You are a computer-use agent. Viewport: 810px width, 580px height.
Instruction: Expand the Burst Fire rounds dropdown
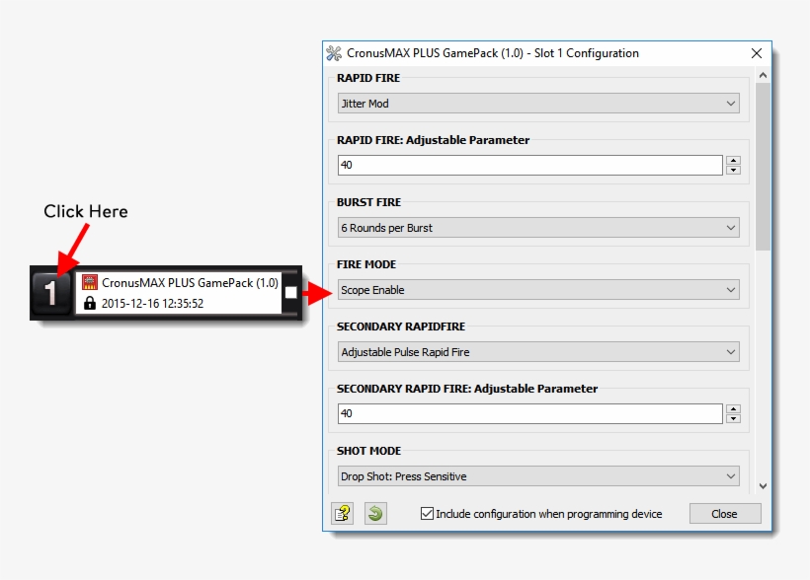538,228
